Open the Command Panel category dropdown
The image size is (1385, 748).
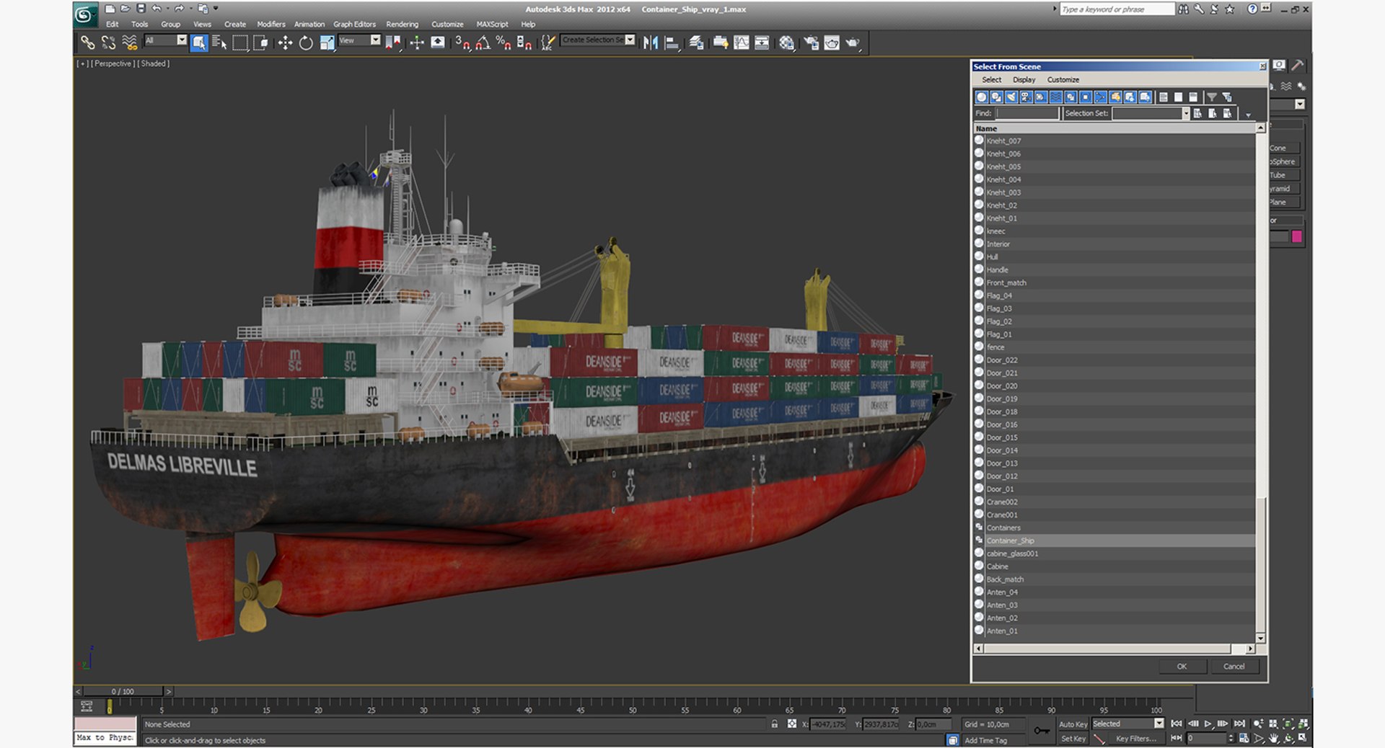pos(1300,104)
